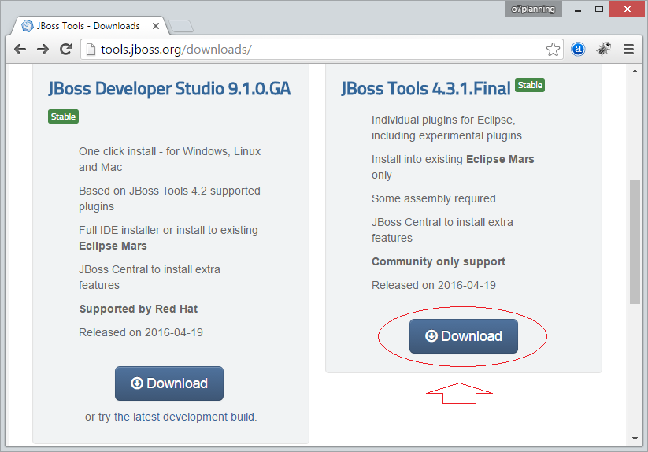The image size is (648, 452).
Task: Click the page scrollbar up arrow
Action: point(635,71)
